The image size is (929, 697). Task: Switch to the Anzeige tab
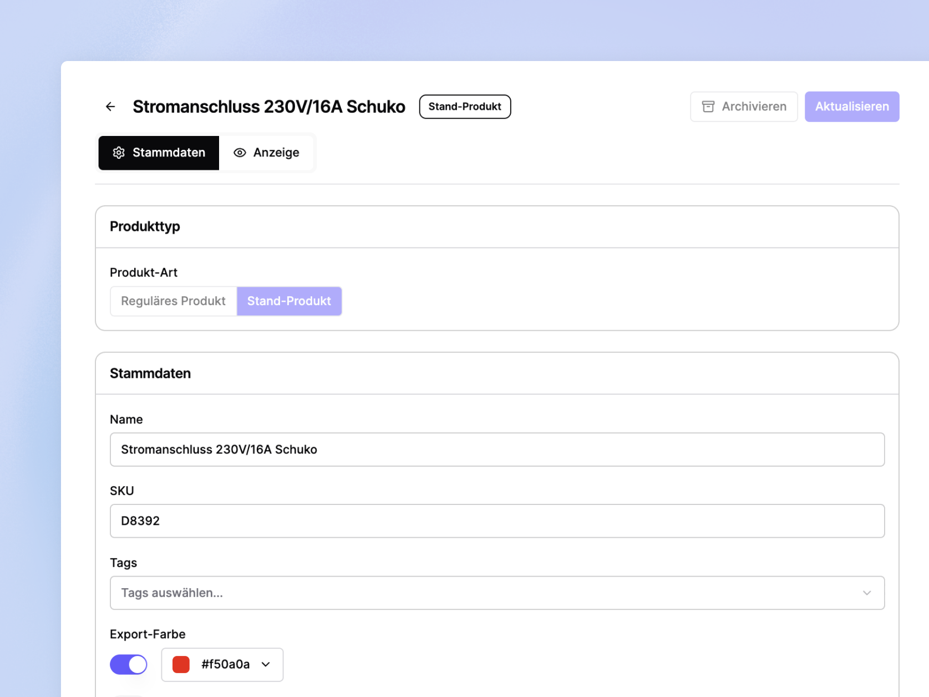point(266,153)
